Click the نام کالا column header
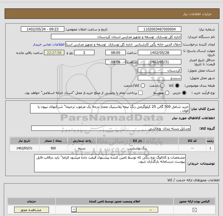223x216 pixels. pyautogui.click(x=137, y=141)
